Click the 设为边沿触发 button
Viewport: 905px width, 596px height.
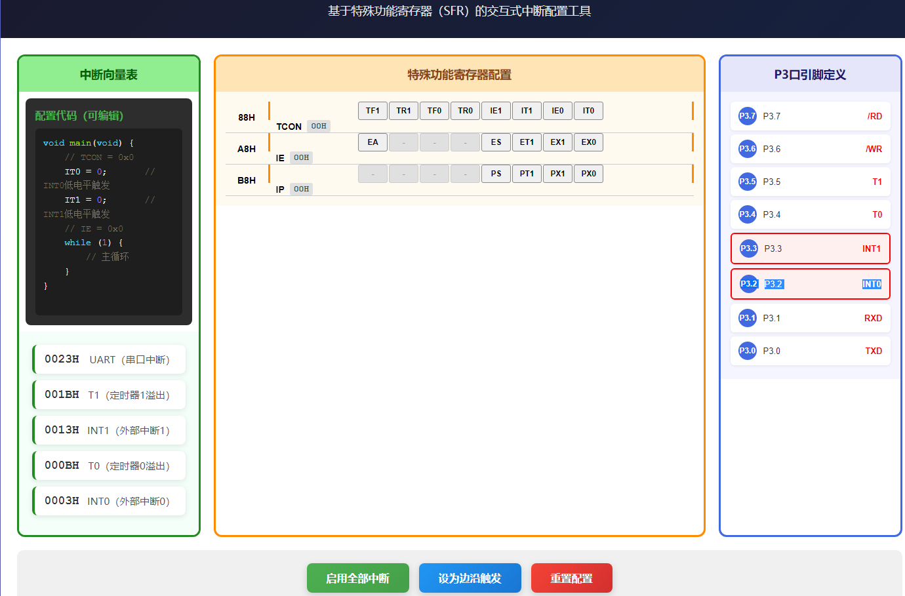(x=470, y=578)
